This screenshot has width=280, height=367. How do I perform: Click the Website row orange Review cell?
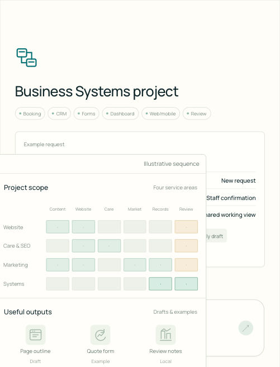coord(186,227)
